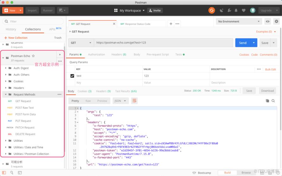Click the request URL field
Screen dimensions: 282x176
coord(163,43)
